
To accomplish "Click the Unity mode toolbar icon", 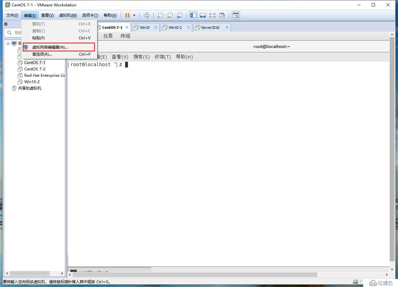I will tap(222, 15).
